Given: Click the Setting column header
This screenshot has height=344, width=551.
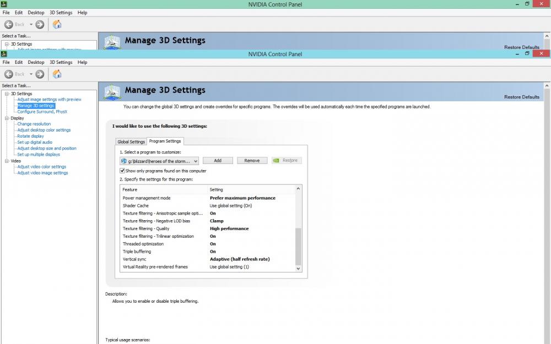Looking at the screenshot, I should pos(251,189).
